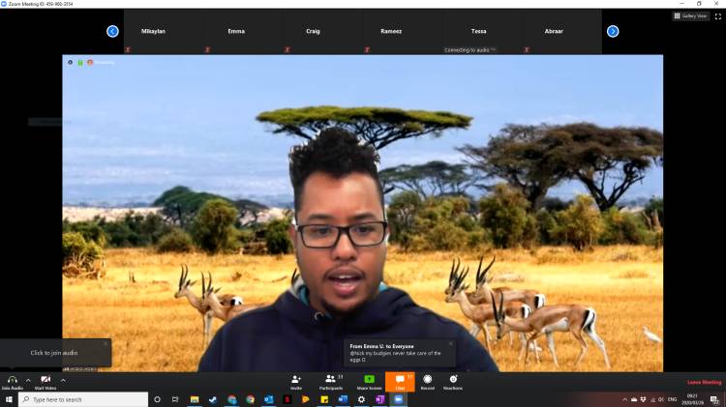The image size is (726, 407).
Task: Click the 'Click to join audio' tooltip
Action: pos(54,353)
